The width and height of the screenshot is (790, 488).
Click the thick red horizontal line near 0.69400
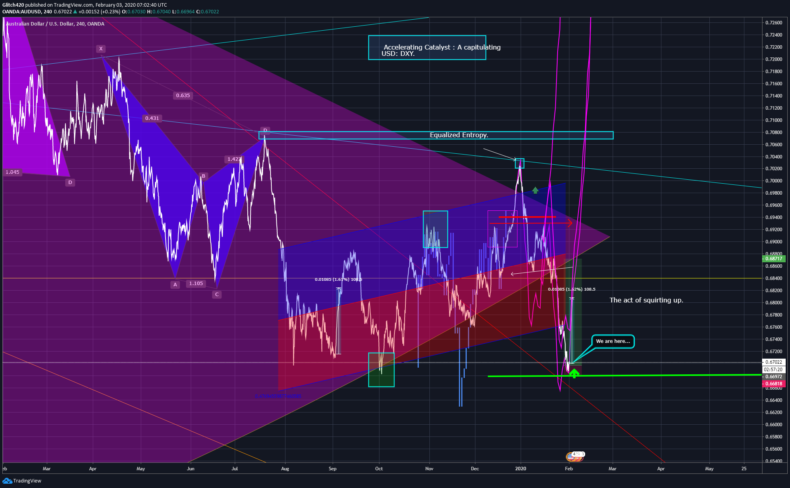[x=527, y=217]
